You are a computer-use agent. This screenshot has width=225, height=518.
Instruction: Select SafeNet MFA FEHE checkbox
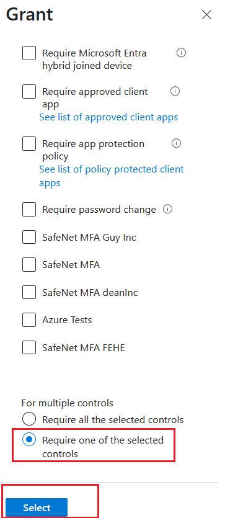[29, 347]
